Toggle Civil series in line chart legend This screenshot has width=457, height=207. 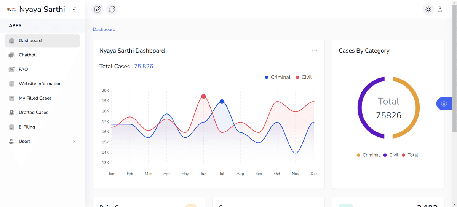[304, 77]
